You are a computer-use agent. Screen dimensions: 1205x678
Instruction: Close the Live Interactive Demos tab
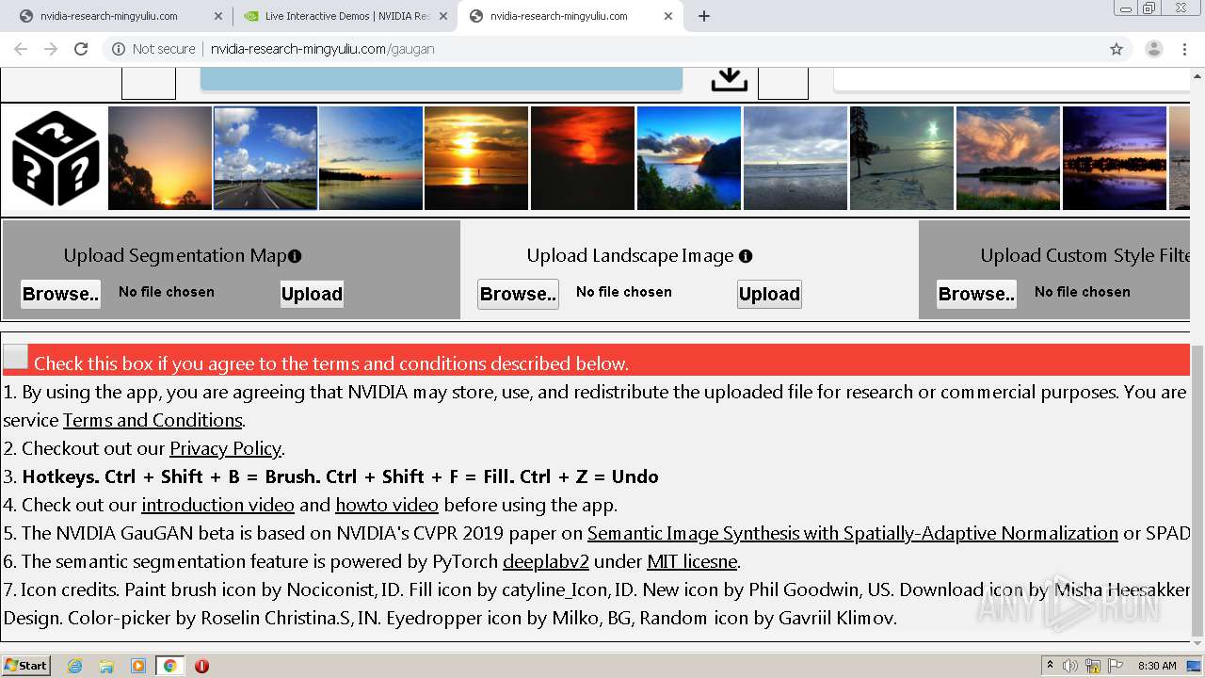(443, 16)
